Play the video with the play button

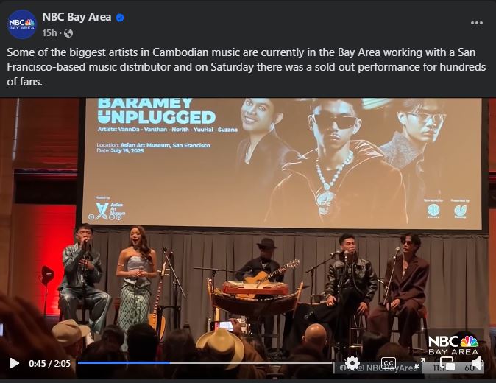[14, 363]
